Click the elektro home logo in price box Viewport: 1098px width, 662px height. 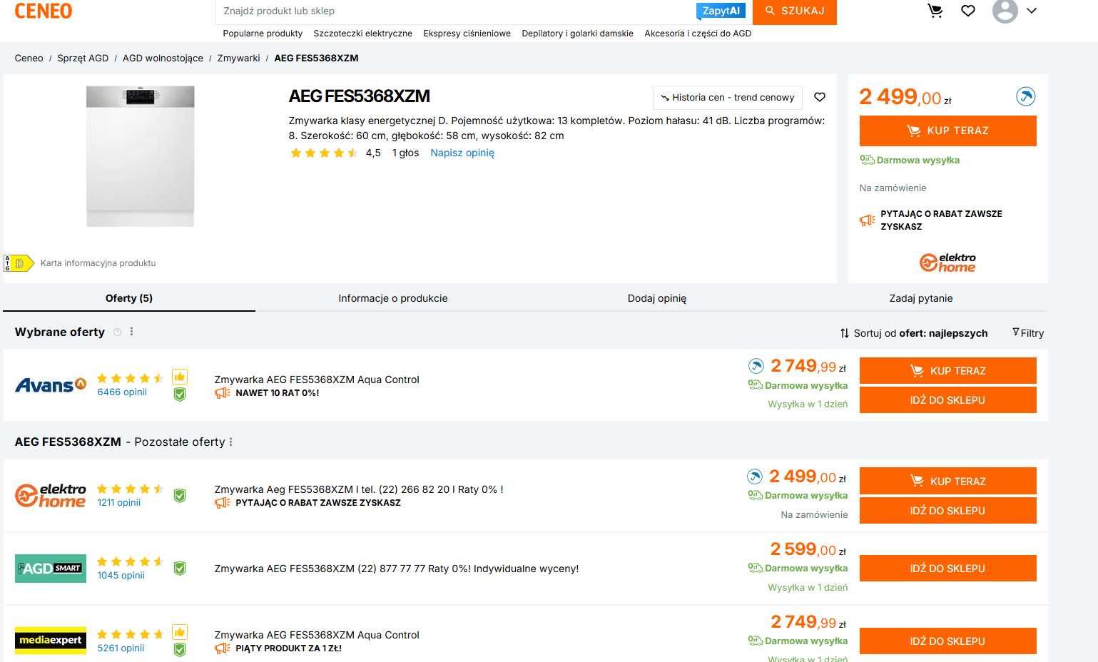[x=947, y=263]
